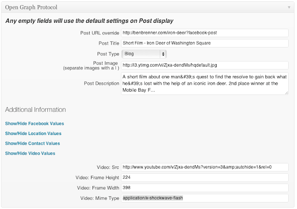Screen dimensions: 297x209
Task: Click inside the Post Description textarea
Action: coord(205,83)
